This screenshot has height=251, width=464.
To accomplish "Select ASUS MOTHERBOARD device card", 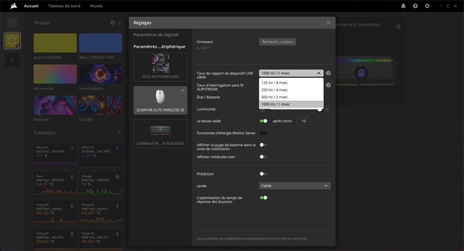I will click(161, 67).
